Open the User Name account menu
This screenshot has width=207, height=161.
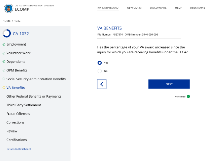197,8
